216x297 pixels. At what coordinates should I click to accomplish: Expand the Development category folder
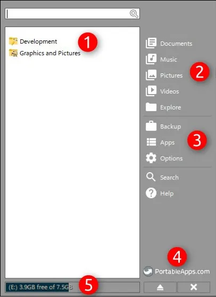click(33, 41)
